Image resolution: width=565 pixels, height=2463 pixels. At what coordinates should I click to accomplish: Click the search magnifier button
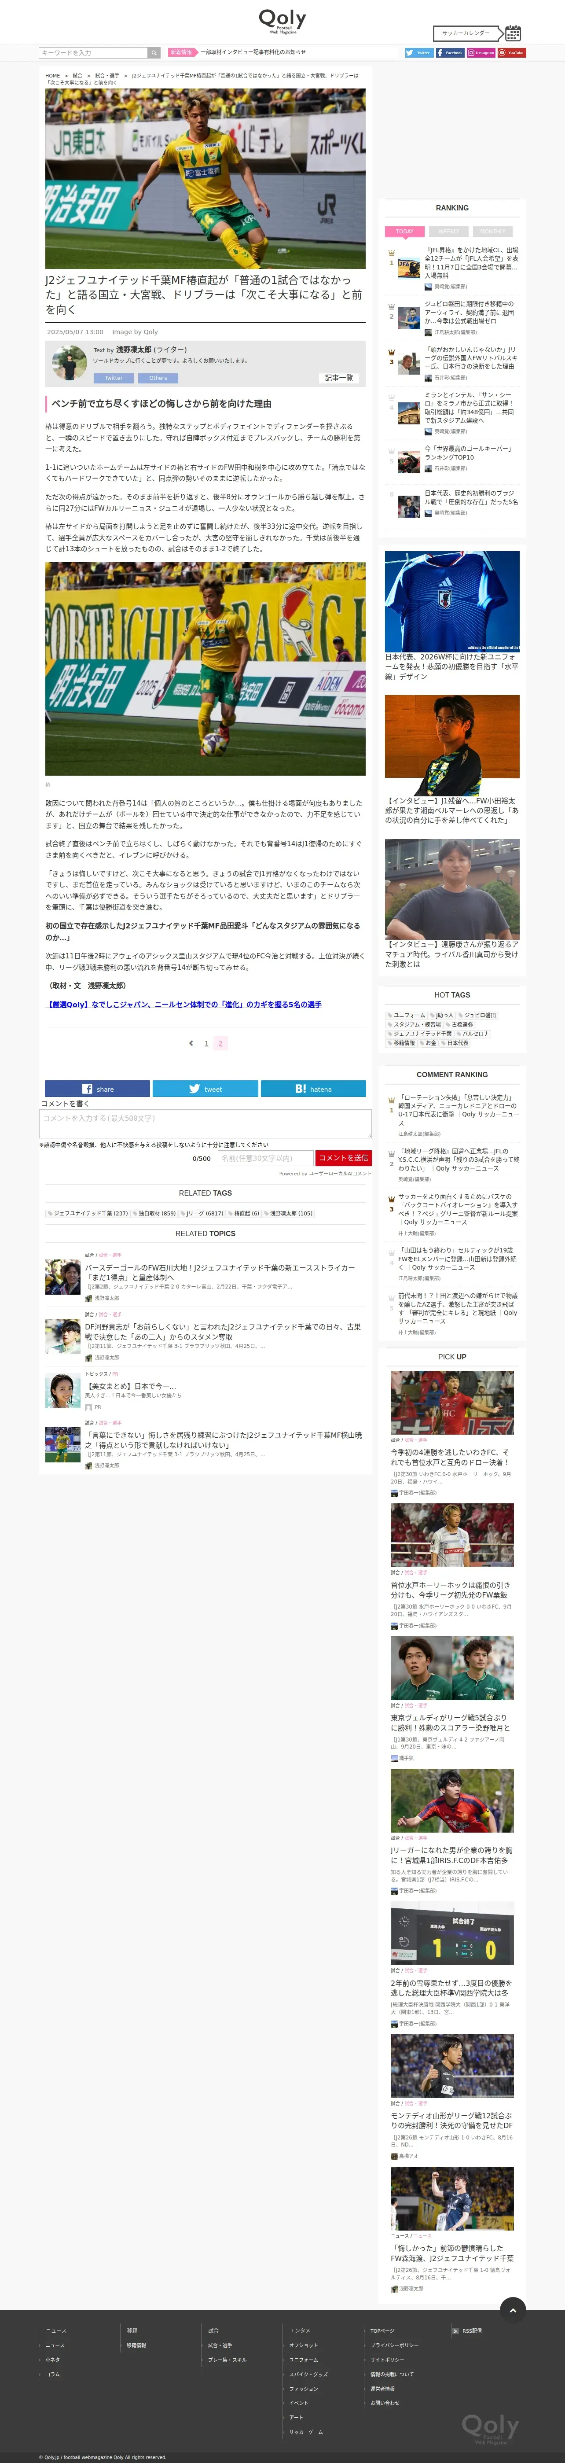(153, 52)
